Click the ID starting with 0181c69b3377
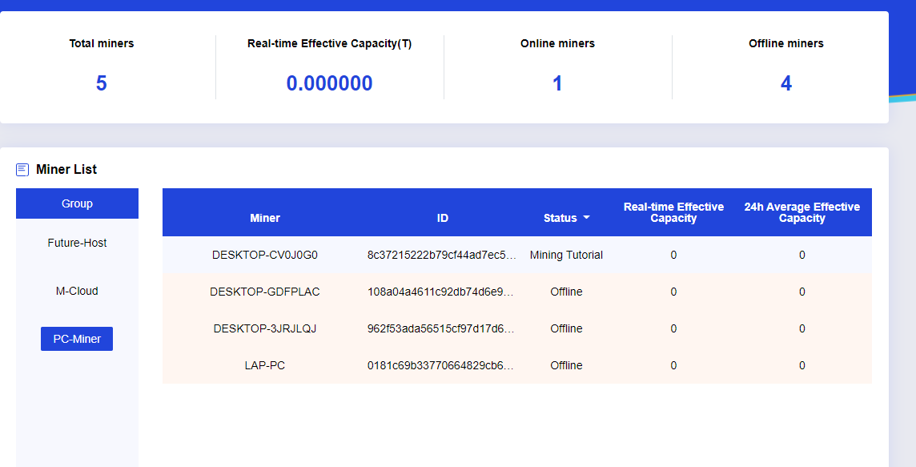The width and height of the screenshot is (916, 467). pos(442,365)
